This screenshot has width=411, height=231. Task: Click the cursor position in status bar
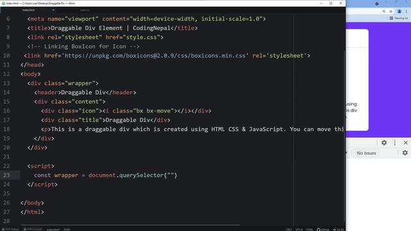coord(67,230)
